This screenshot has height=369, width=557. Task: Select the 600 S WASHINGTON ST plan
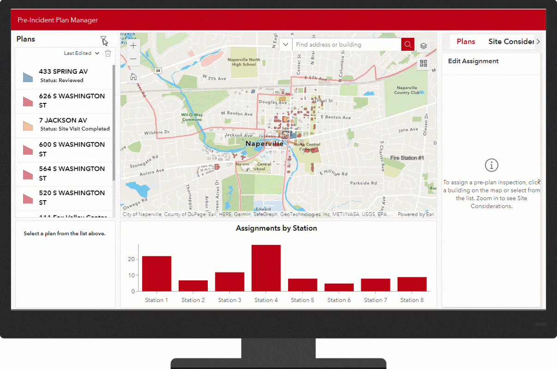[64, 149]
